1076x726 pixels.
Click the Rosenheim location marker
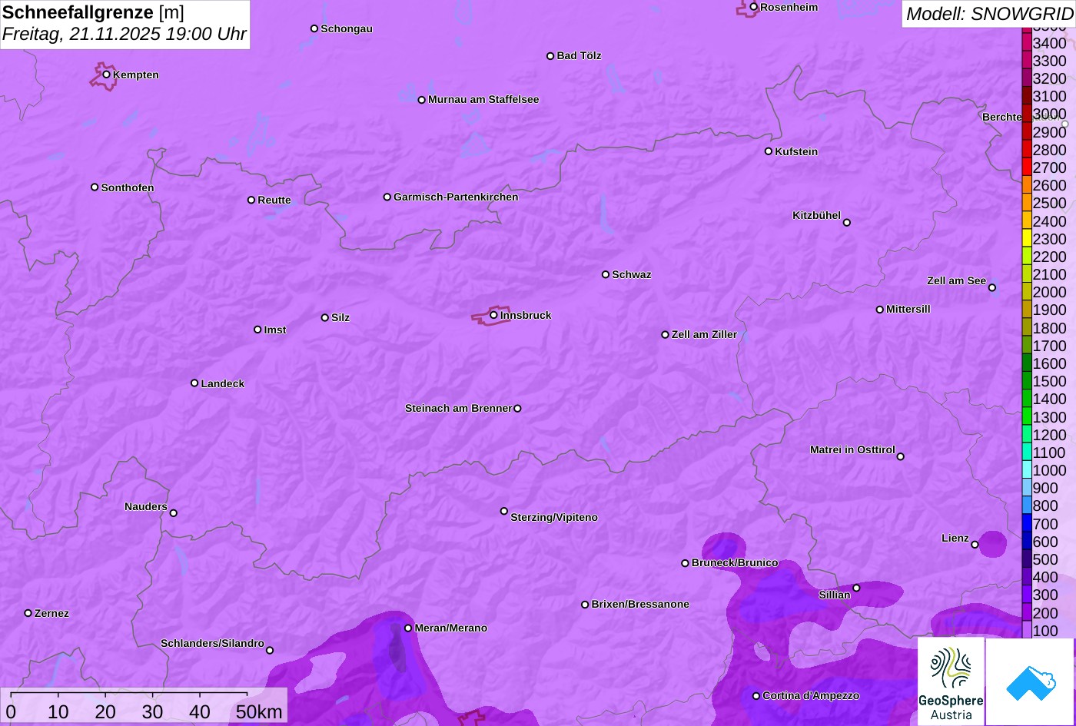(x=754, y=7)
